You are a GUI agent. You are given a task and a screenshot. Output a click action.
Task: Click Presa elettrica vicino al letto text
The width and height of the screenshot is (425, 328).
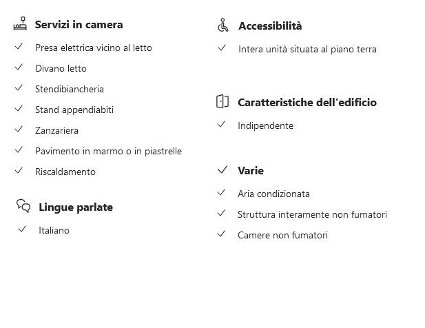94,48
